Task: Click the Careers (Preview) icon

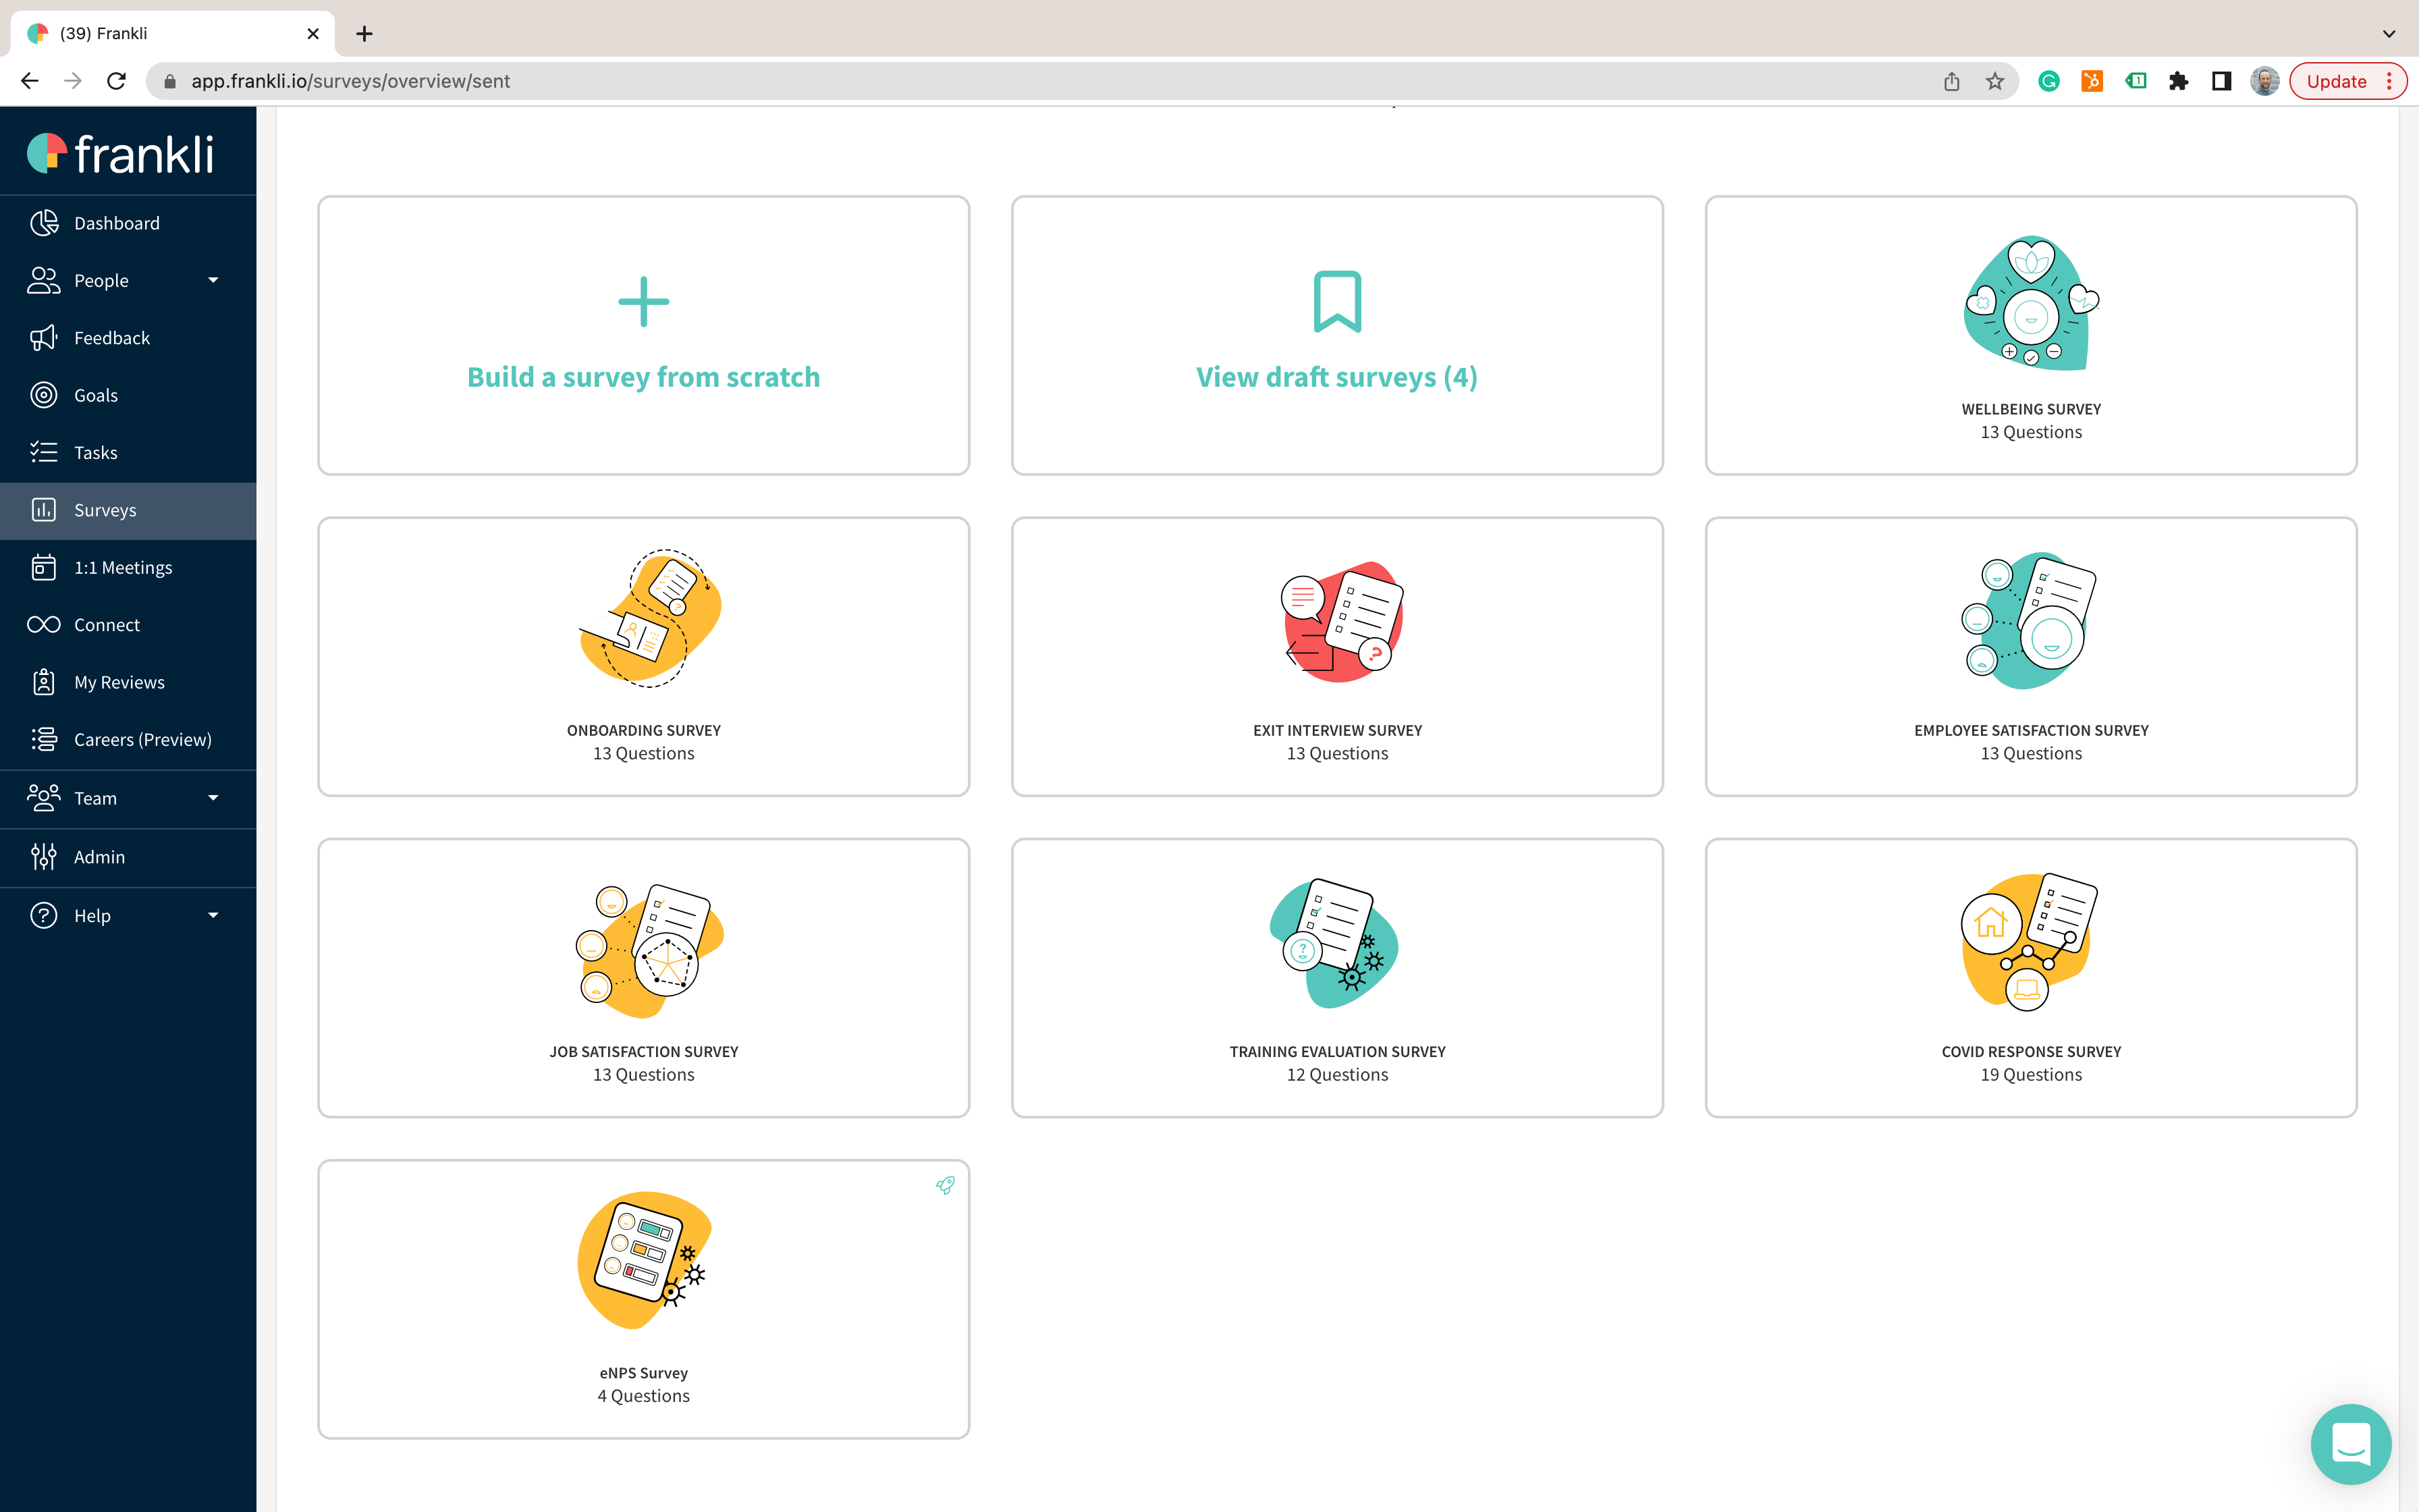Action: (x=43, y=739)
